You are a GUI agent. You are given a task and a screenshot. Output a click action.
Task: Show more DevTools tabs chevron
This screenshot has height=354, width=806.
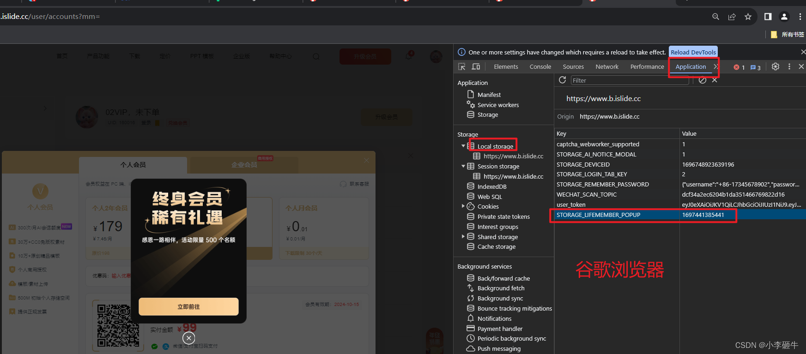click(x=716, y=66)
